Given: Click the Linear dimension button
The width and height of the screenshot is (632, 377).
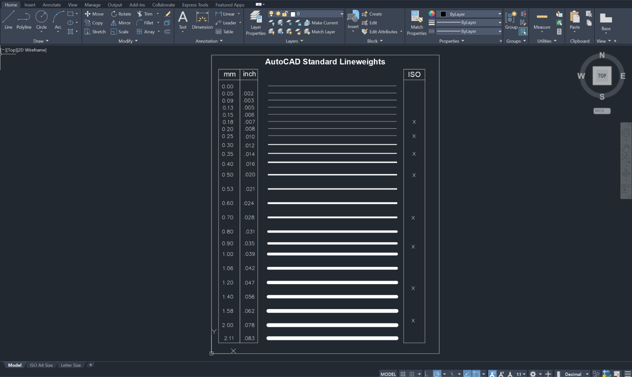Looking at the screenshot, I should pos(225,14).
